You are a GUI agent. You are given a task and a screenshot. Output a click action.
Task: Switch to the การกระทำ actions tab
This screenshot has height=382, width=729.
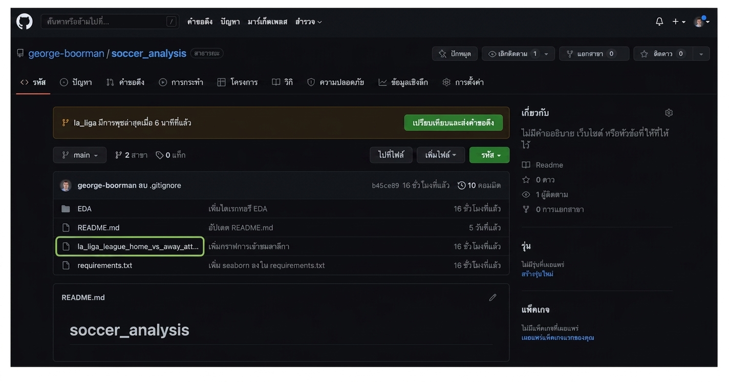[x=181, y=82]
